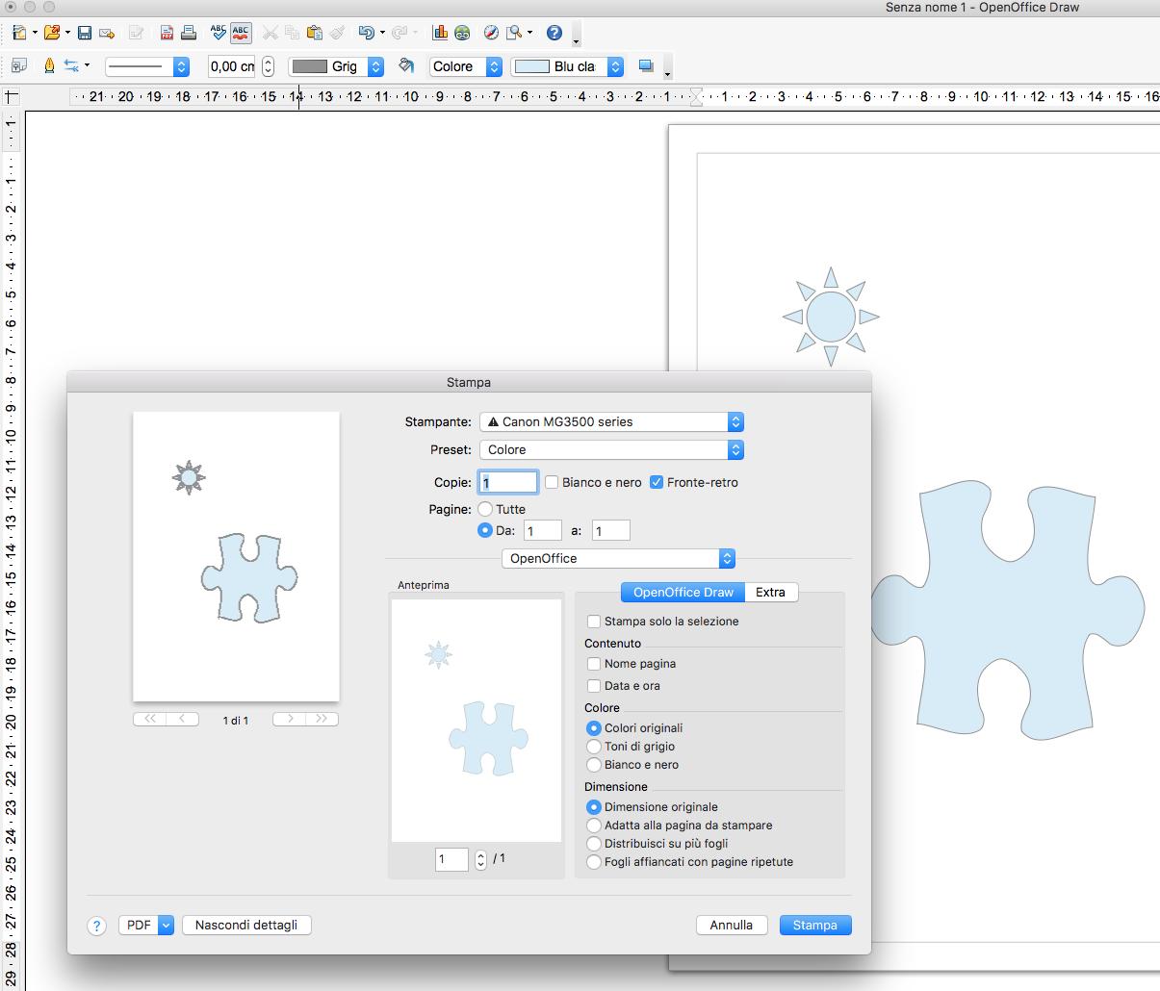Click the line width stepper
1160x991 pixels.
269,66
